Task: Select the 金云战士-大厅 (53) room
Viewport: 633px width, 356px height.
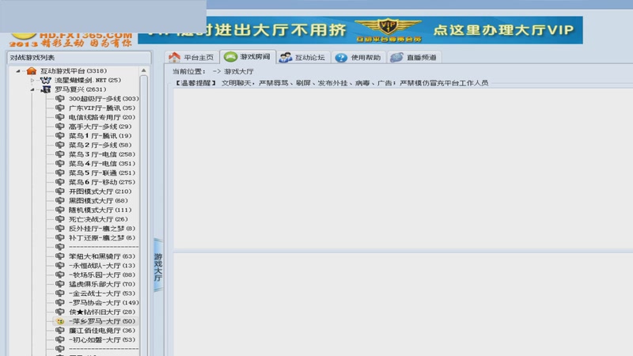Action: click(102, 294)
